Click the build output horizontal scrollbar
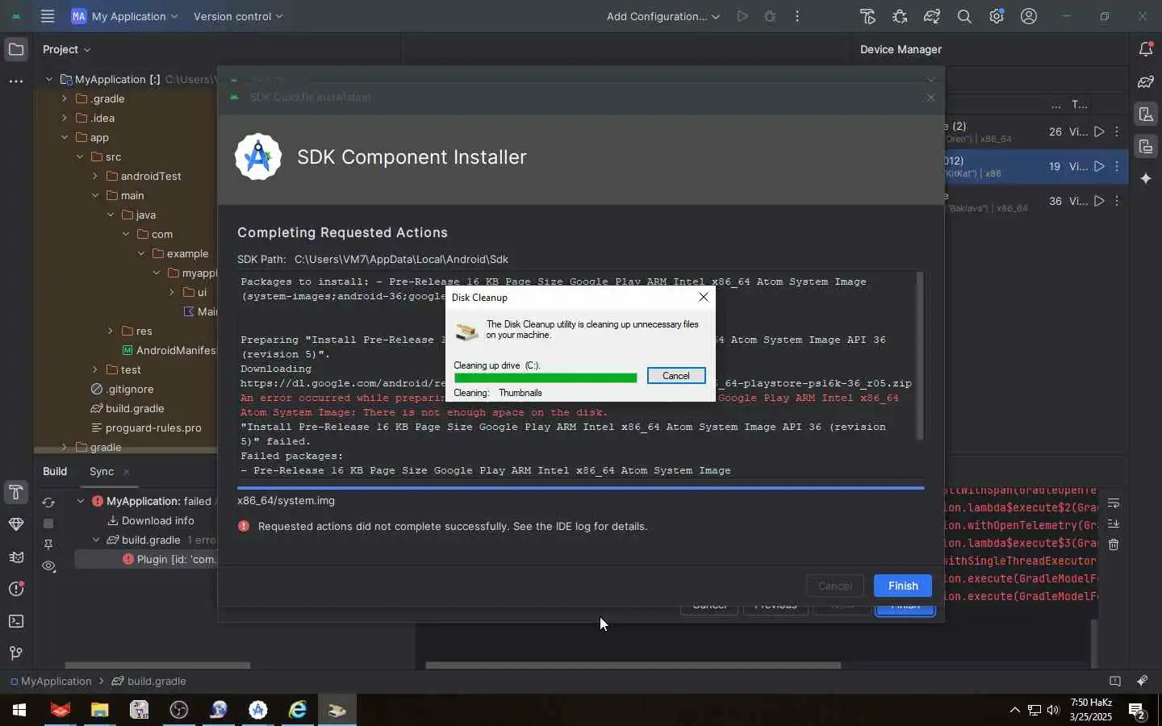Viewport: 1162px width, 726px height. click(x=633, y=665)
